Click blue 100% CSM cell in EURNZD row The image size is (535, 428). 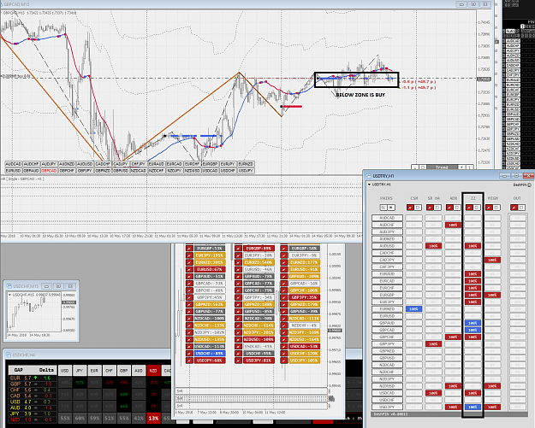(413, 309)
